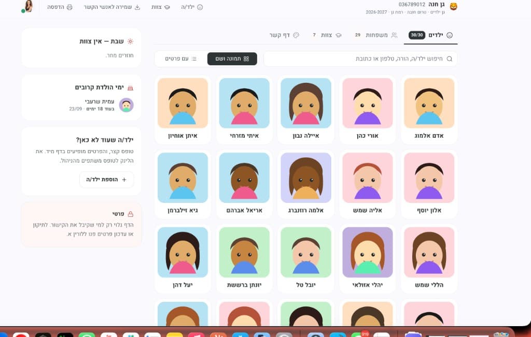Viewport: 531px width, 337px height.
Task: Click the text חוזרים מחר
Action: point(120,55)
